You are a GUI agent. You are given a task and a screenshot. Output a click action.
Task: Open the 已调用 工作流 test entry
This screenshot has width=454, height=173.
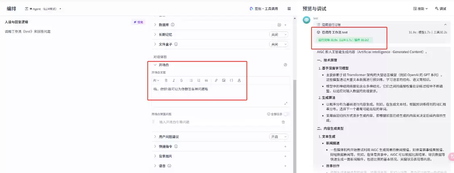point(333,32)
